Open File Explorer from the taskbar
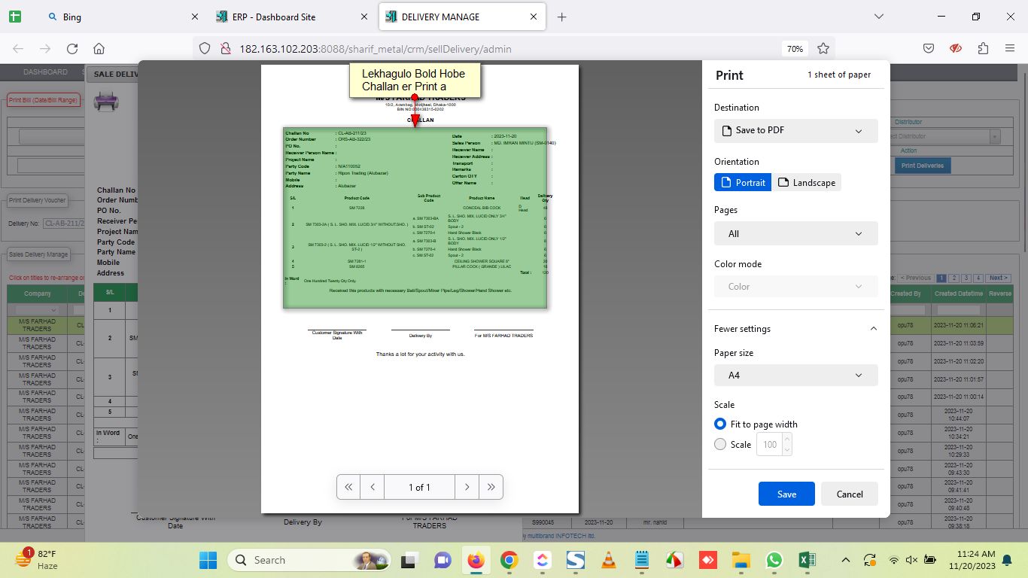 741,560
